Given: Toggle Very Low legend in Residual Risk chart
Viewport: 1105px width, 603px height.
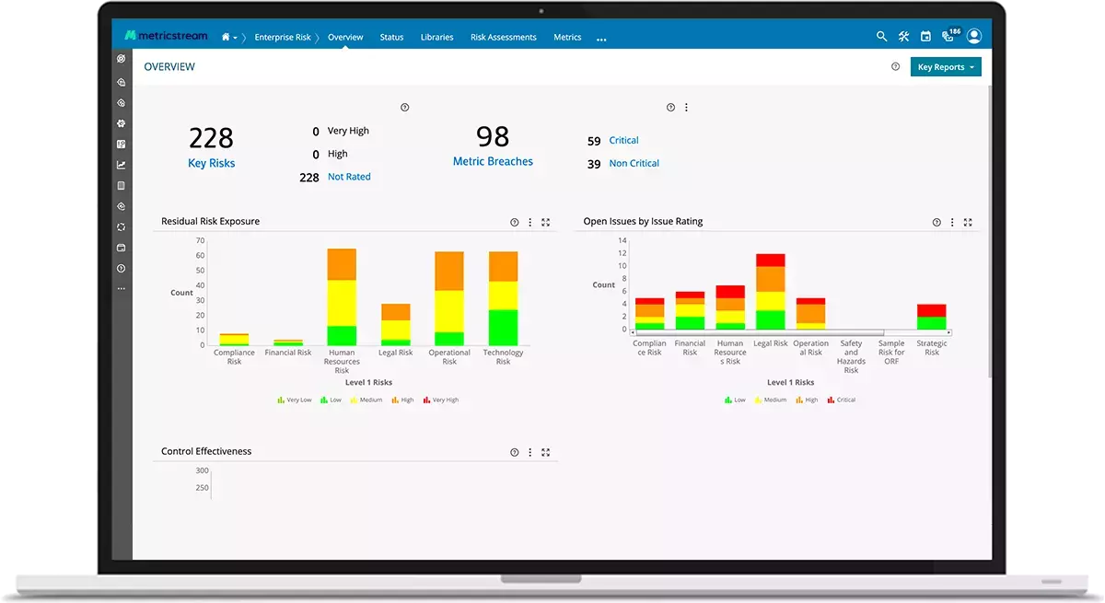Looking at the screenshot, I should [295, 400].
